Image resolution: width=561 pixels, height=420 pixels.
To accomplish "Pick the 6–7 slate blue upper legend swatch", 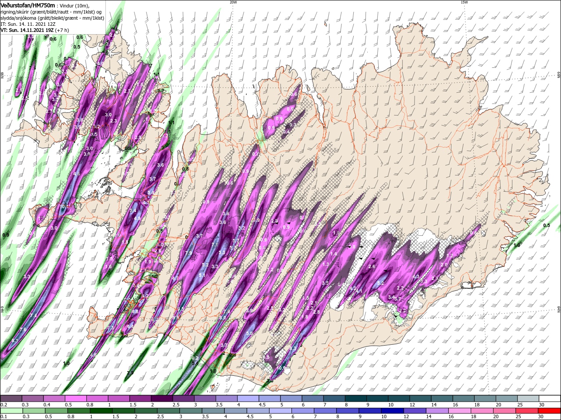I will coord(312,399).
